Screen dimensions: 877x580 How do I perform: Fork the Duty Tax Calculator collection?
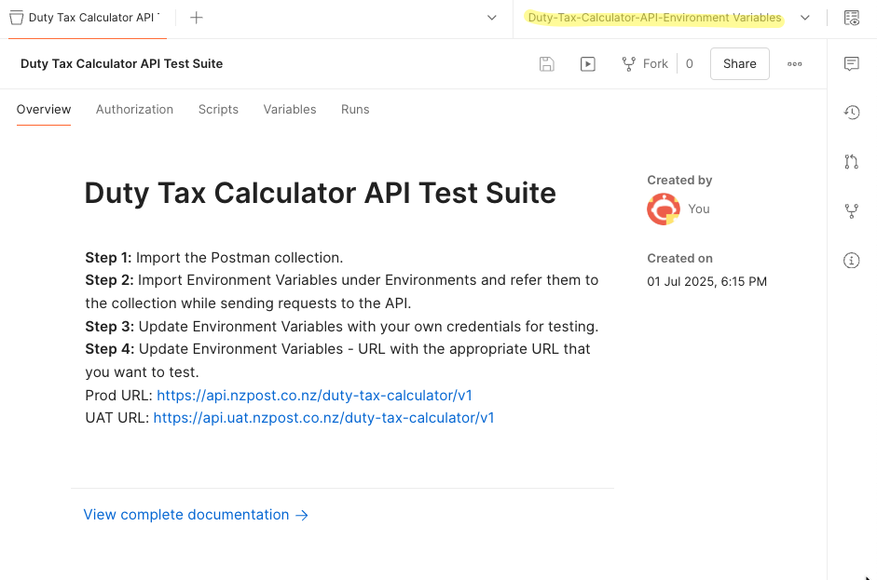click(x=645, y=63)
